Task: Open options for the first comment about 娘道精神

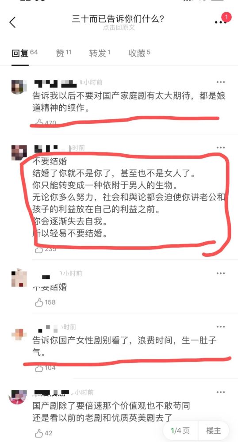Action: point(220,82)
